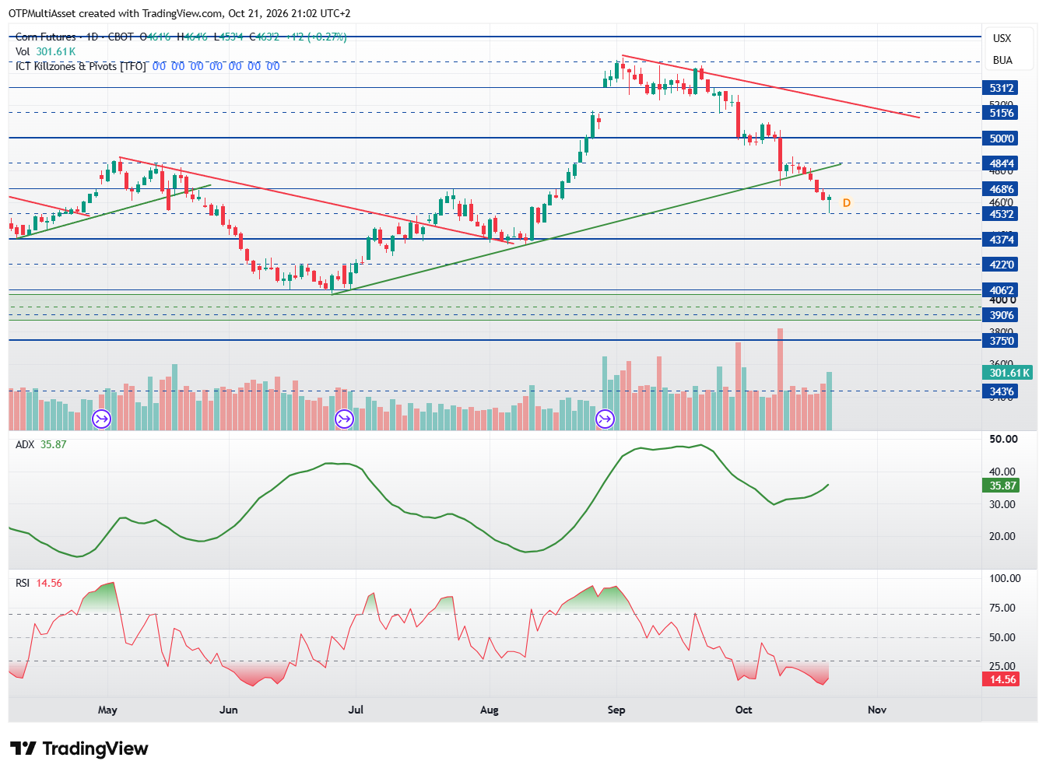Click the contract rollover marker near September

(605, 419)
